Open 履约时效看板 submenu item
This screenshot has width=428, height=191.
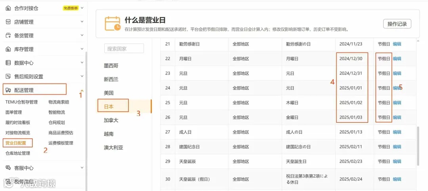(18, 123)
